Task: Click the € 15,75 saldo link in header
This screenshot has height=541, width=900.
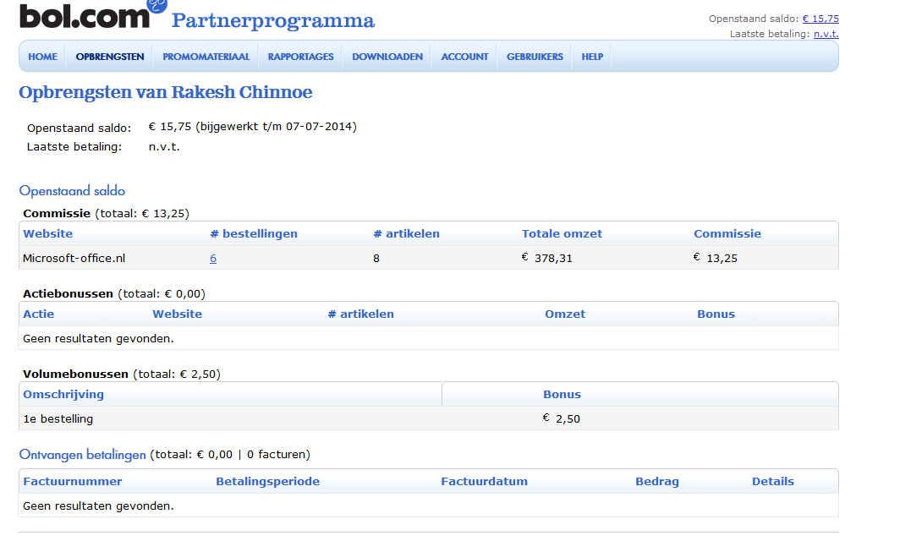Action: (820, 19)
